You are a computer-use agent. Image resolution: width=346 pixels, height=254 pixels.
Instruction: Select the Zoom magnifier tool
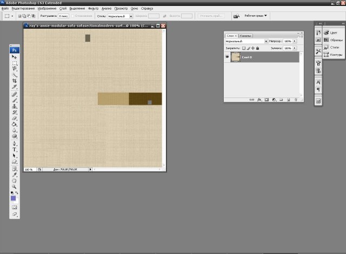point(15,186)
